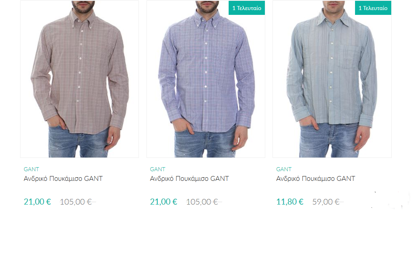415x256 pixels.
Task: Click the crossed-out 105,00 € under the beige shirt
Action: [76, 202]
